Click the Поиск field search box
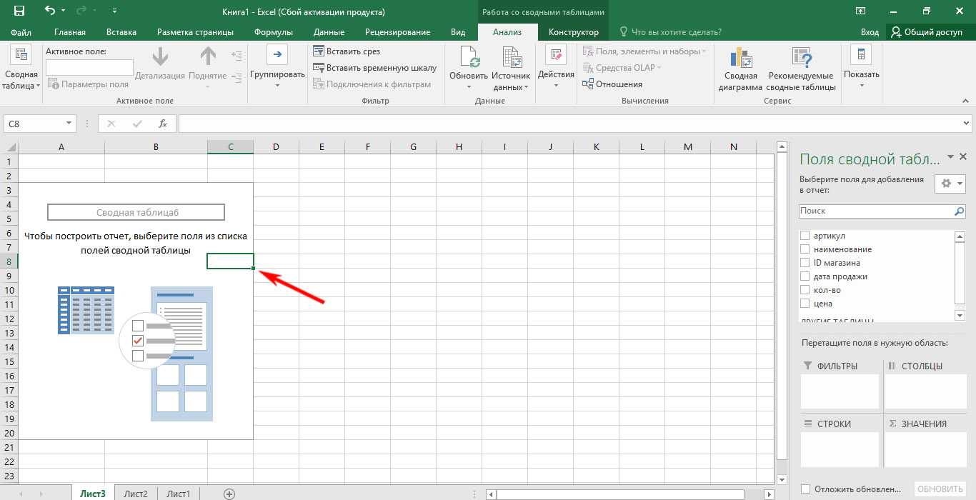The height and width of the screenshot is (500, 976). (875, 211)
